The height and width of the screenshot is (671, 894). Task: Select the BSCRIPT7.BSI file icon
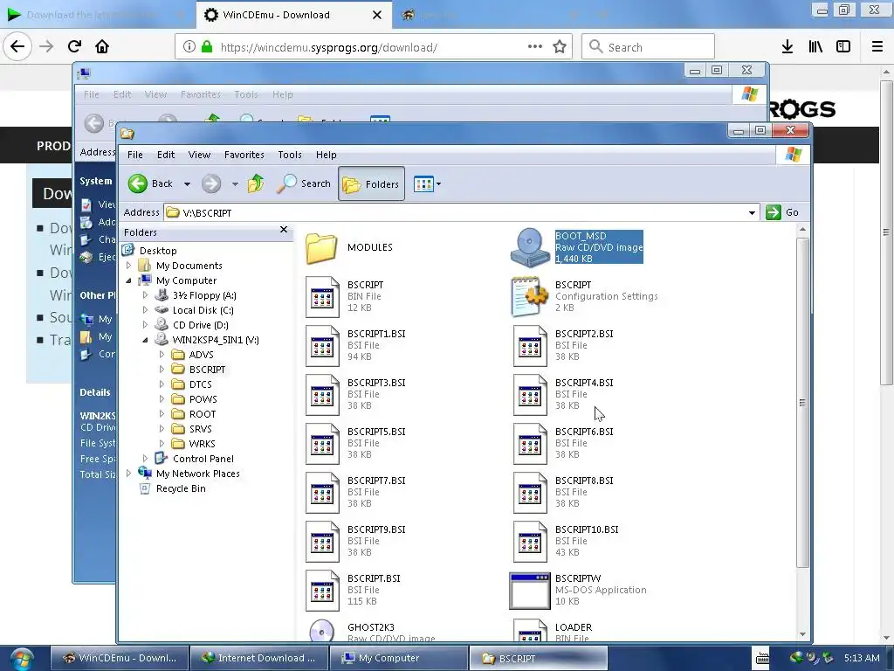tap(322, 493)
